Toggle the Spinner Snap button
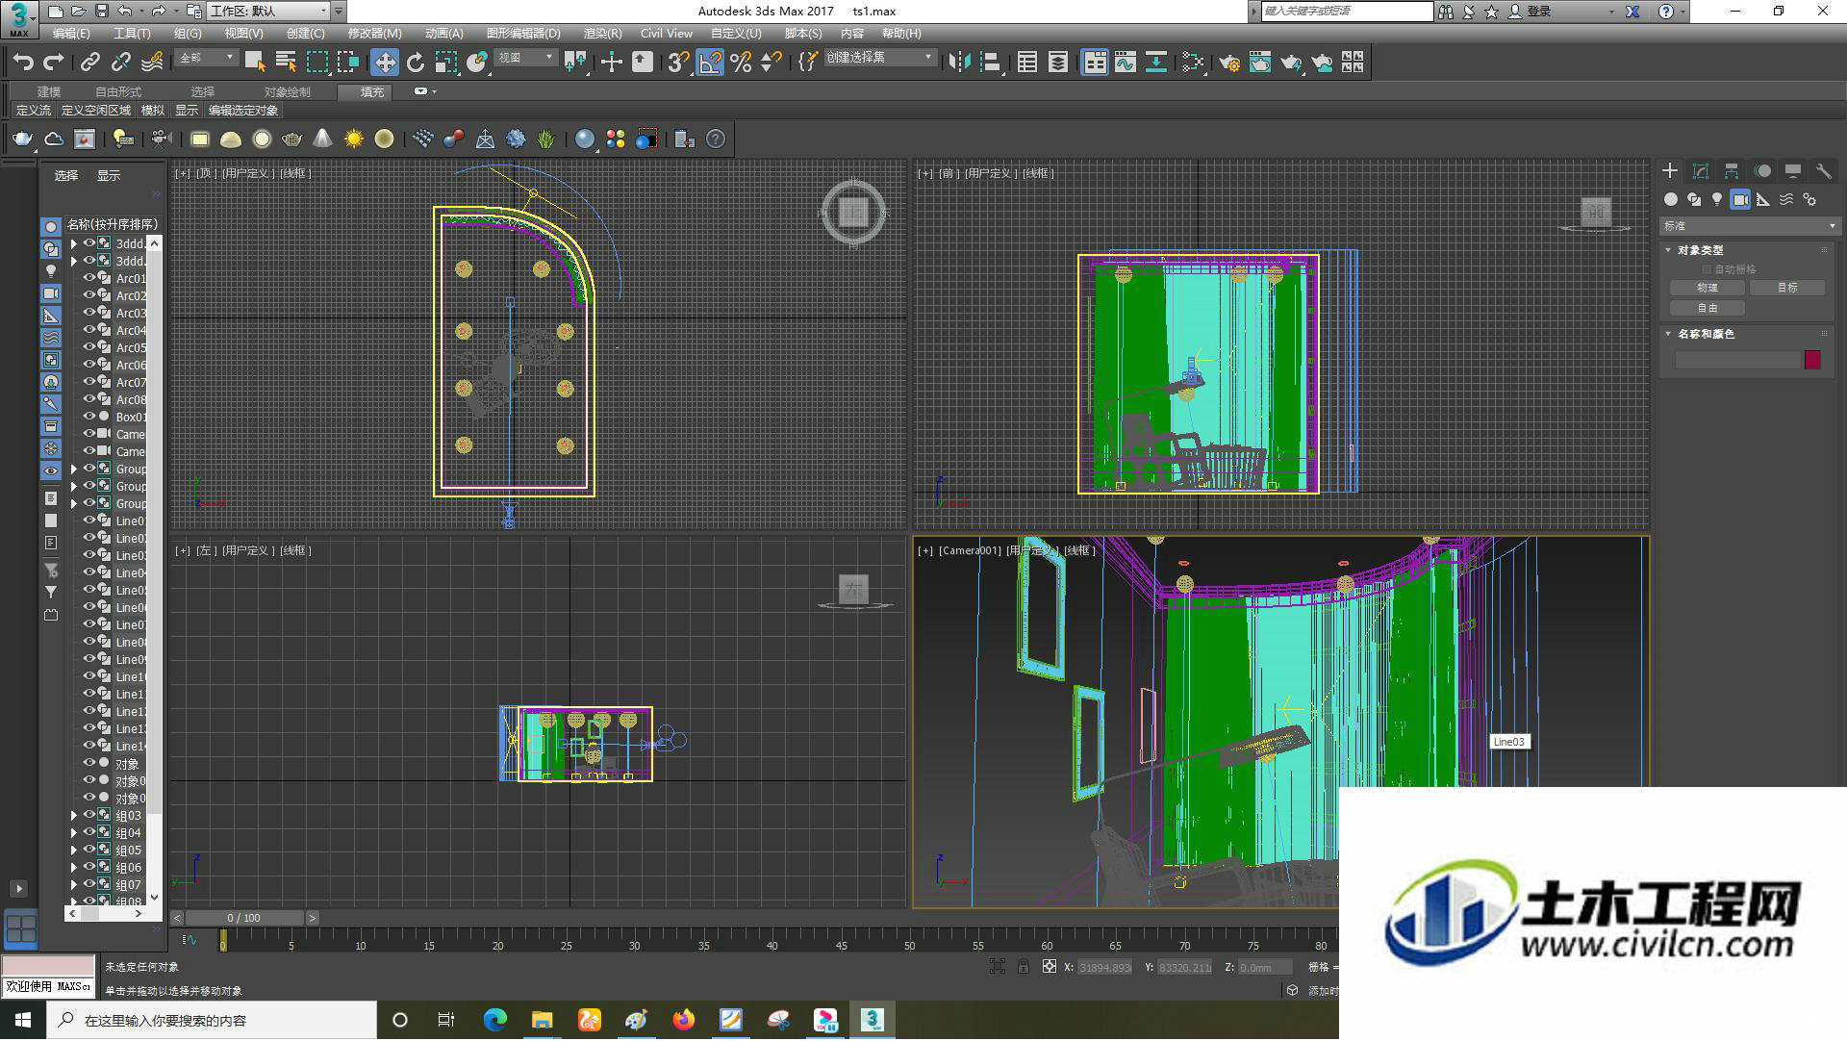This screenshot has width=1847, height=1041. click(x=772, y=63)
